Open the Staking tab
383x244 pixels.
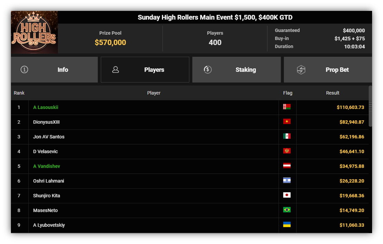pos(237,70)
